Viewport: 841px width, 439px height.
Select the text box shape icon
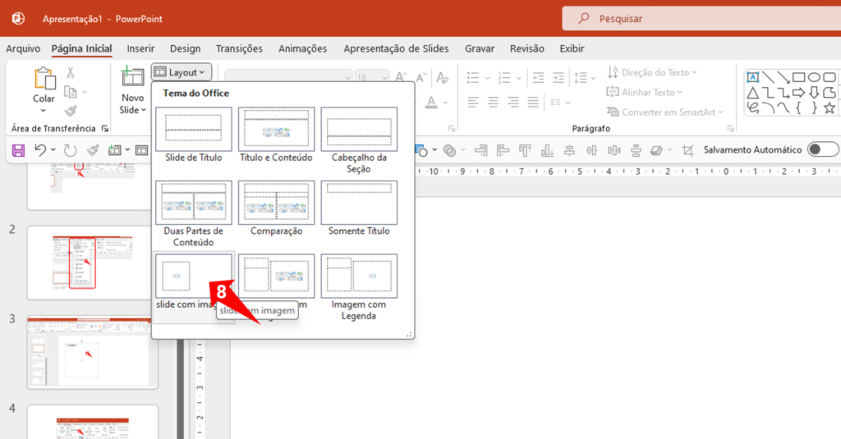click(x=751, y=77)
